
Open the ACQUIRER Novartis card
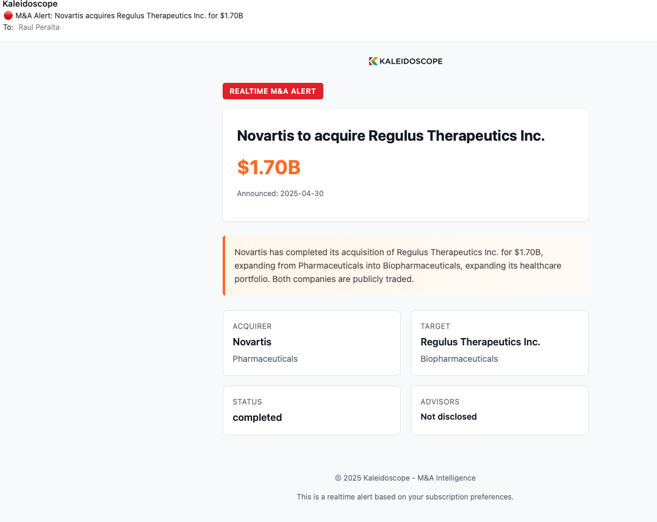tap(311, 342)
